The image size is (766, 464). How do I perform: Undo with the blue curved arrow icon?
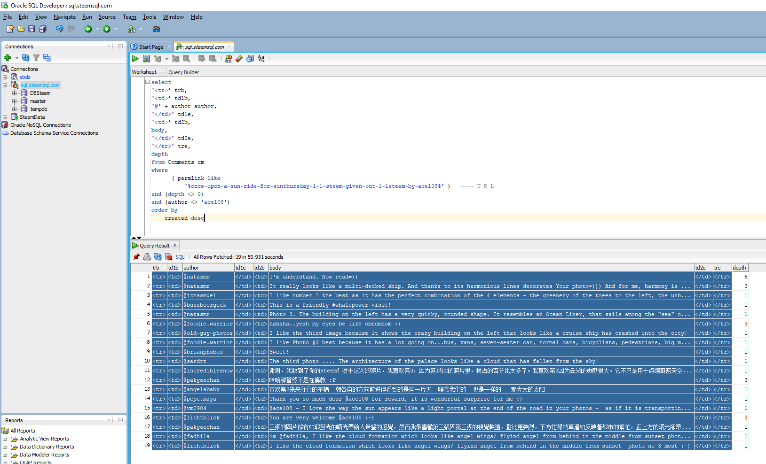[60, 29]
